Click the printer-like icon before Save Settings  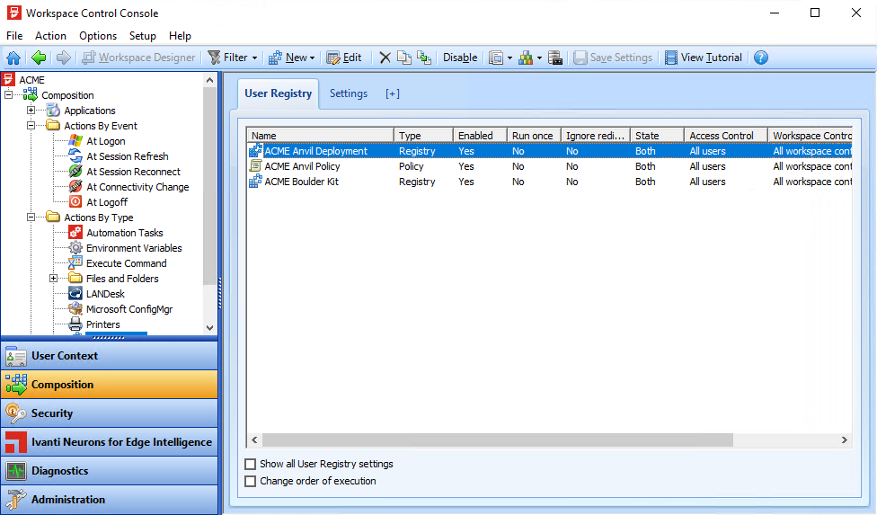click(x=554, y=58)
